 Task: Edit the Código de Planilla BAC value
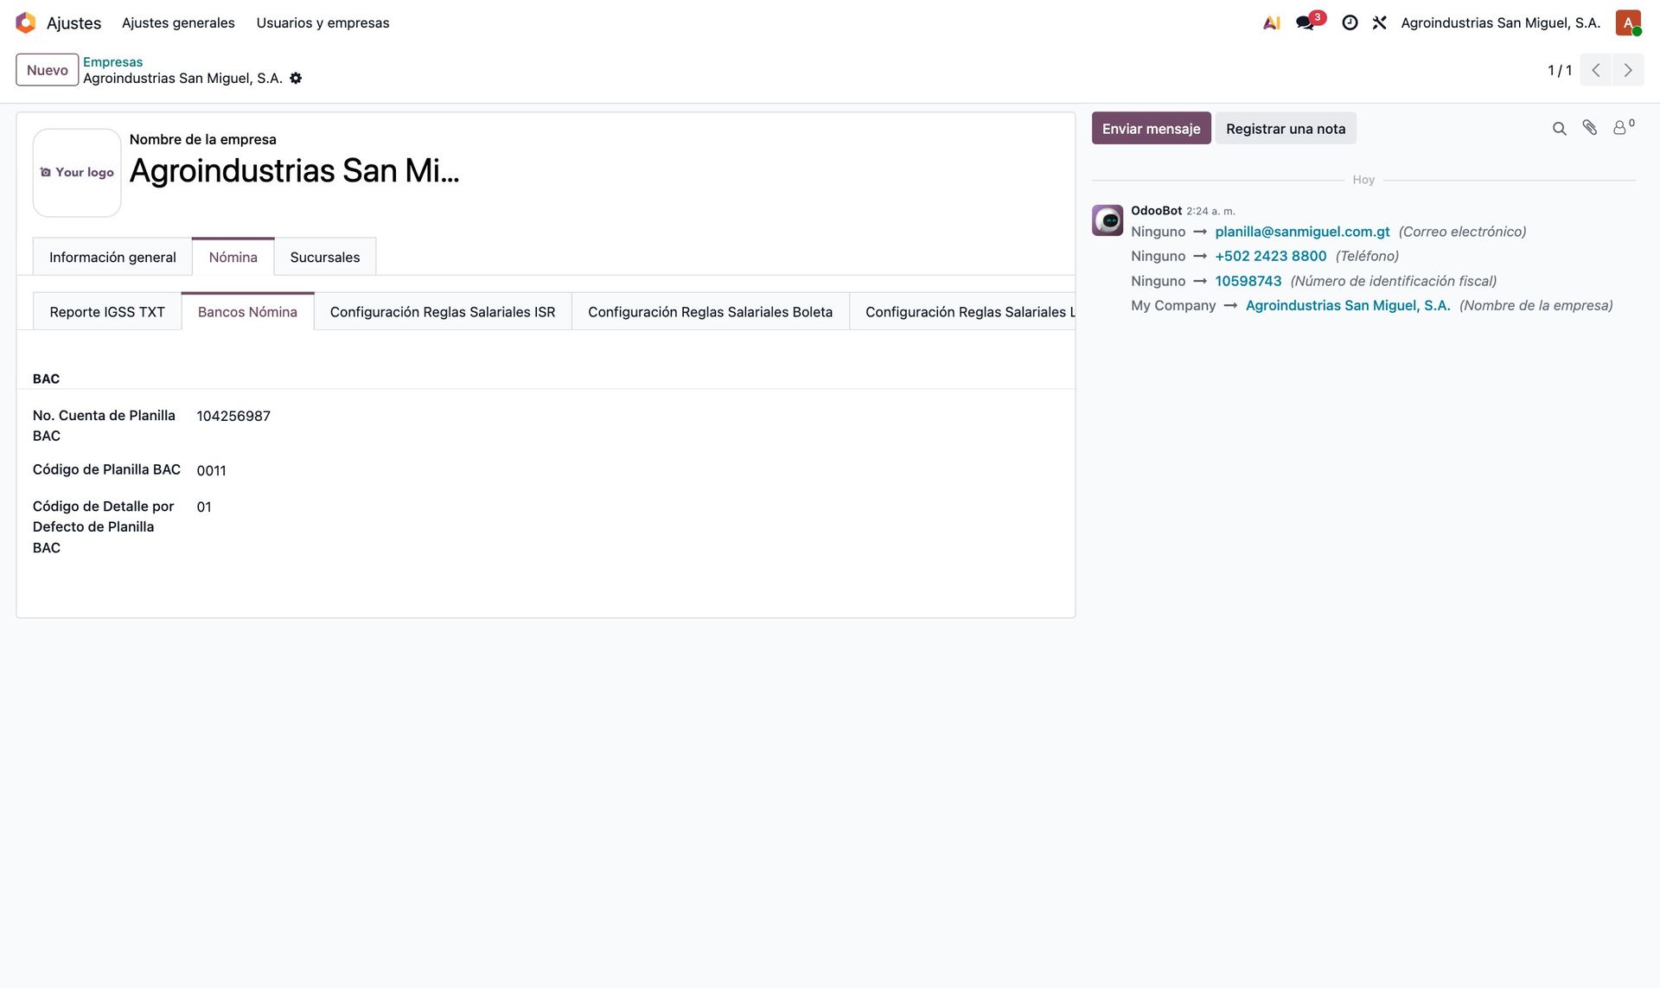pos(211,470)
